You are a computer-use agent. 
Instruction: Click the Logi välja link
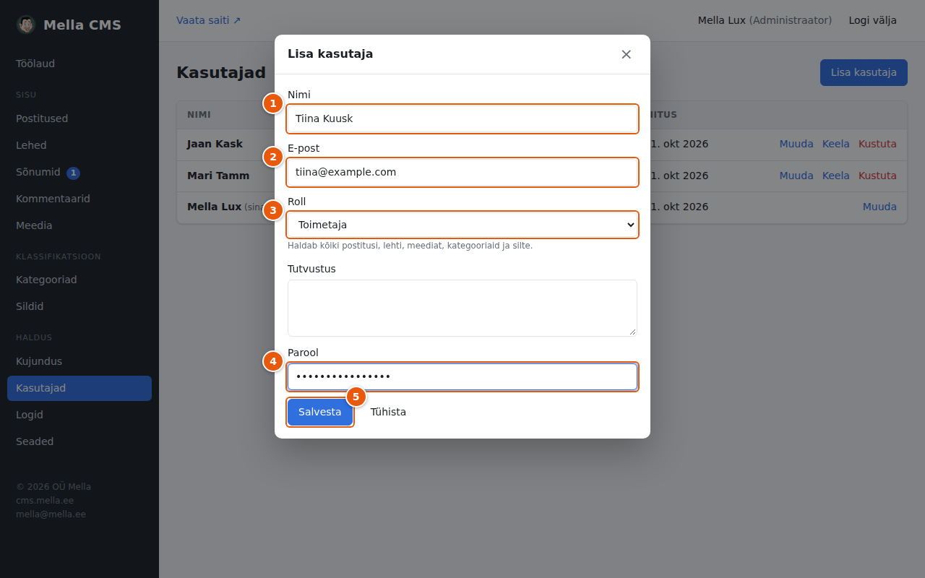pyautogui.click(x=873, y=20)
